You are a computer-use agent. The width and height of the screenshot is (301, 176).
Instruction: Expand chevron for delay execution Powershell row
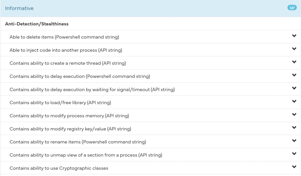(294, 75)
